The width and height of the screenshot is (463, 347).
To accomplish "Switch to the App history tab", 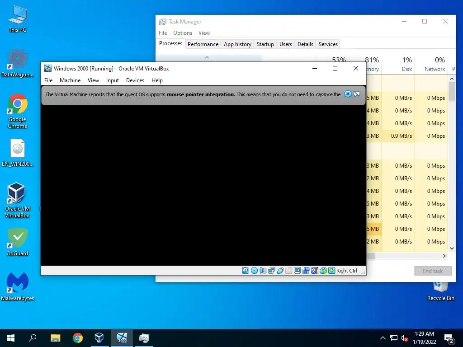I will click(237, 44).
